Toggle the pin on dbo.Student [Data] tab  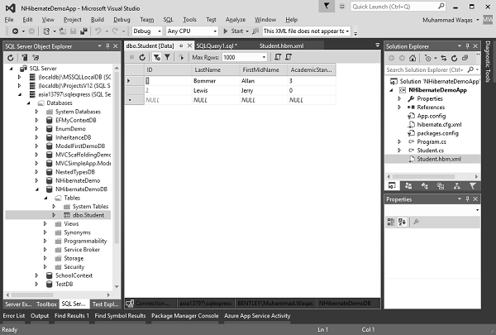[181, 46]
